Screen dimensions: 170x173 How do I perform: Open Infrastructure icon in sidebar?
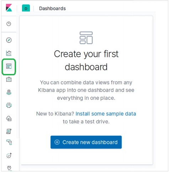[x=9, y=118]
